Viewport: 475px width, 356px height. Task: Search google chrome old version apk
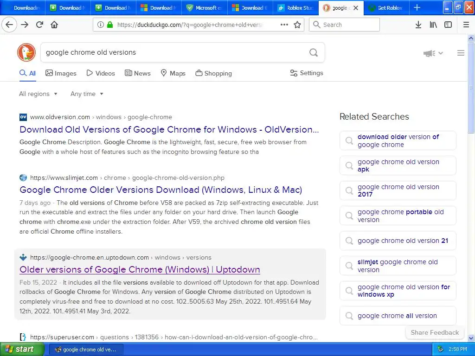398,165
